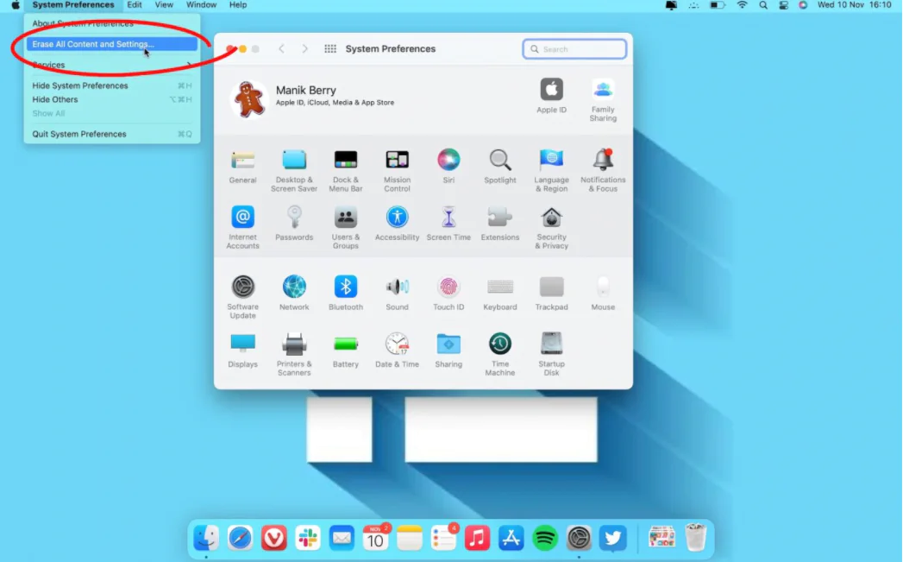Click the back navigation arrow
This screenshot has width=903, height=562.
[x=282, y=49]
